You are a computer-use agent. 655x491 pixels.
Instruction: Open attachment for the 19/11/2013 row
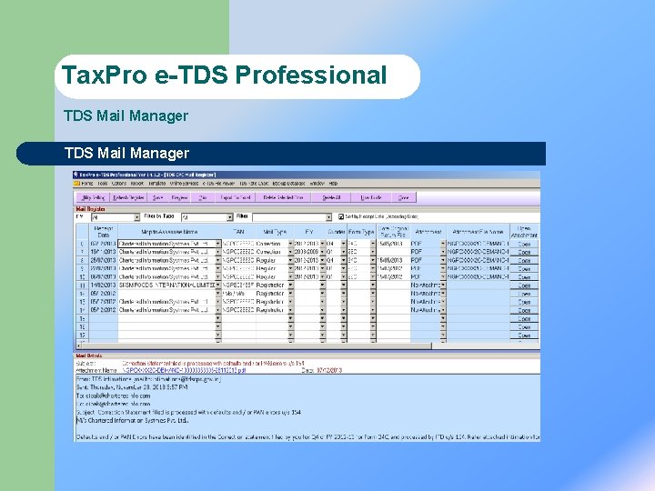coord(524,252)
